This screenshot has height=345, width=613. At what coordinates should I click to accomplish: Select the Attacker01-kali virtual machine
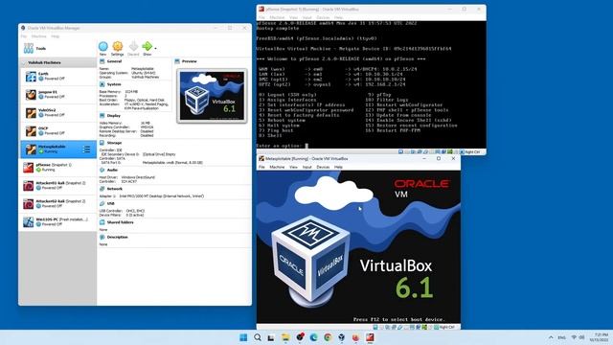[x=58, y=185]
